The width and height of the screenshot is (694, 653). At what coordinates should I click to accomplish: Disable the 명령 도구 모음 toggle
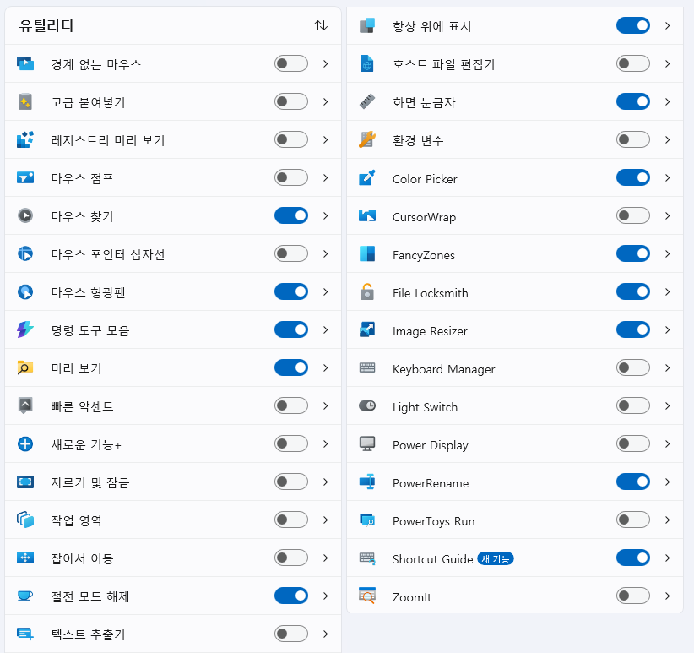point(291,329)
